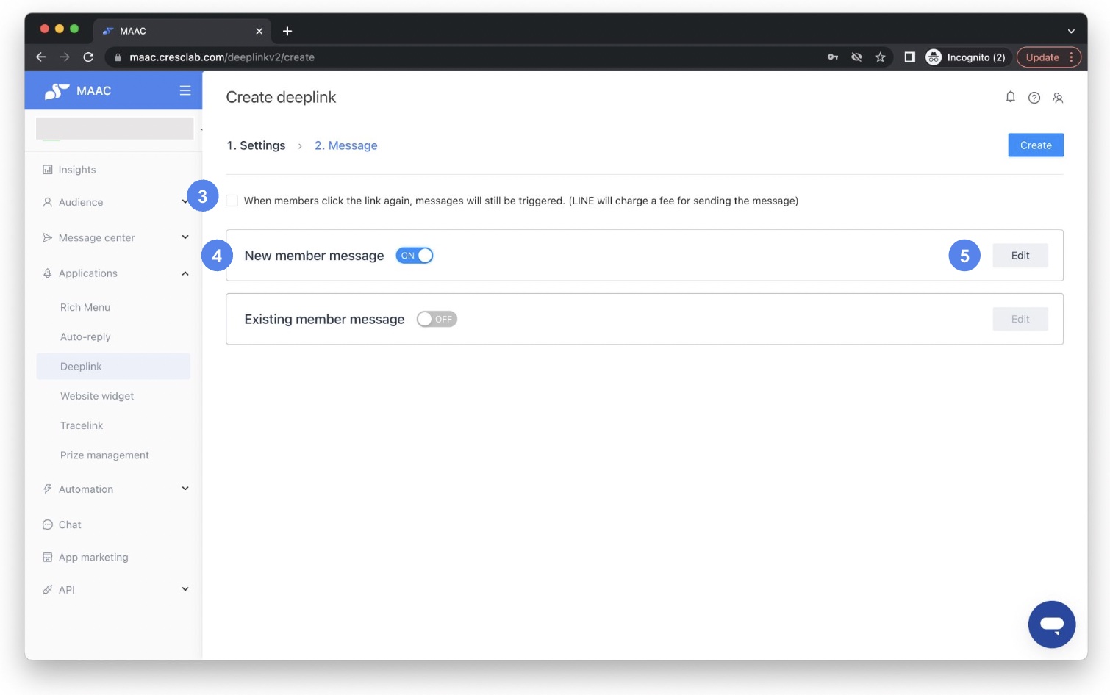Screen dimensions: 1110x695
Task: Edit the New member message
Action: click(1020, 255)
